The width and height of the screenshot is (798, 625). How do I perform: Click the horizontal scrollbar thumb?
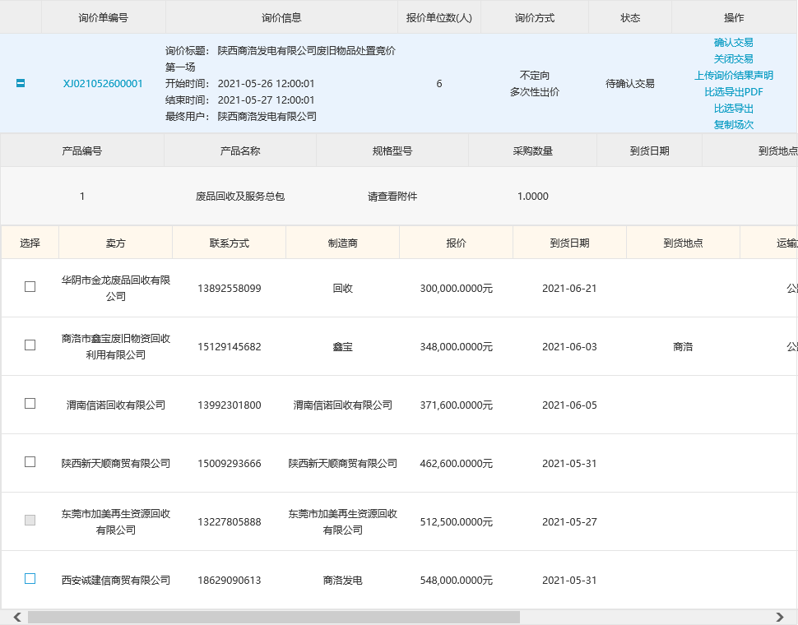273,617
